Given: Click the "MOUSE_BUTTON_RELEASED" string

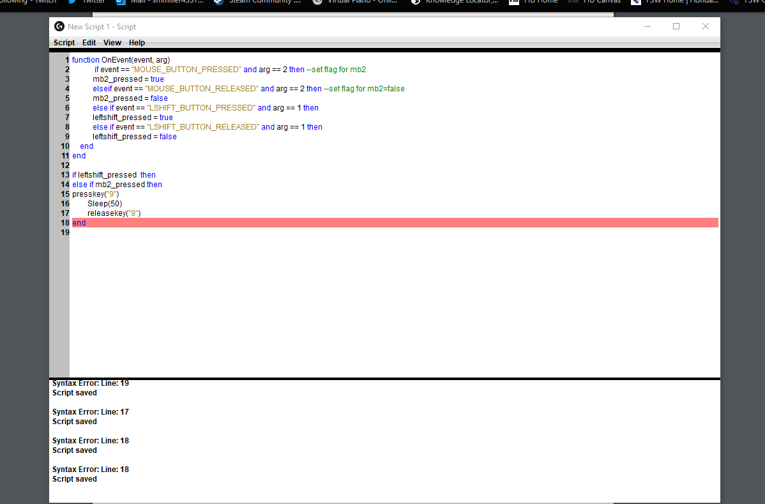Looking at the screenshot, I should 202,89.
